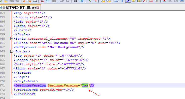The image size is (185, 99).
Task: Collapse the Border block at line 363
Action: point(12,51)
